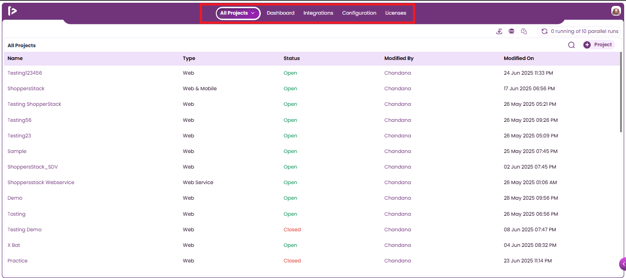Click the Web & Mobile type cell
The image size is (626, 278).
pyautogui.click(x=200, y=88)
